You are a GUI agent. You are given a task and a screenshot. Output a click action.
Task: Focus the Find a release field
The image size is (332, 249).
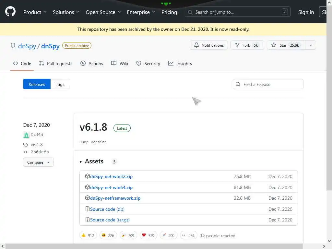[268, 84]
